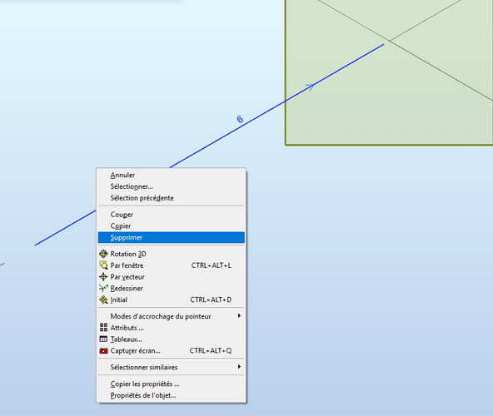Click the Rotation 3D icon
Image resolution: width=493 pixels, height=416 pixels.
coord(103,254)
